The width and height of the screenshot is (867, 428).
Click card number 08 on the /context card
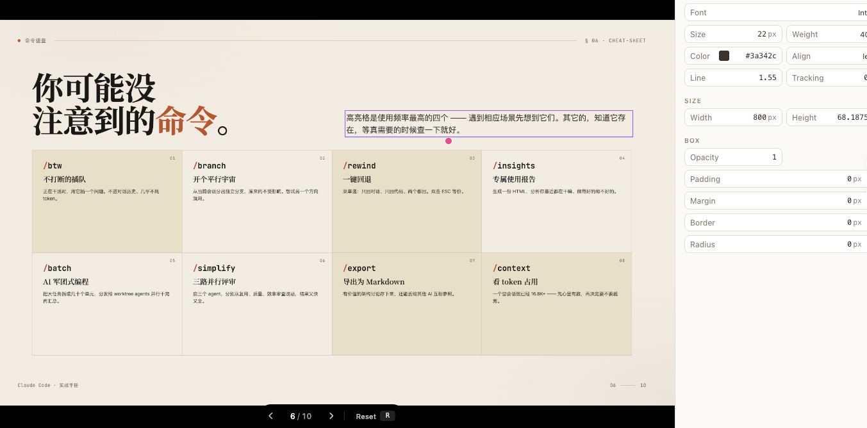pos(622,260)
